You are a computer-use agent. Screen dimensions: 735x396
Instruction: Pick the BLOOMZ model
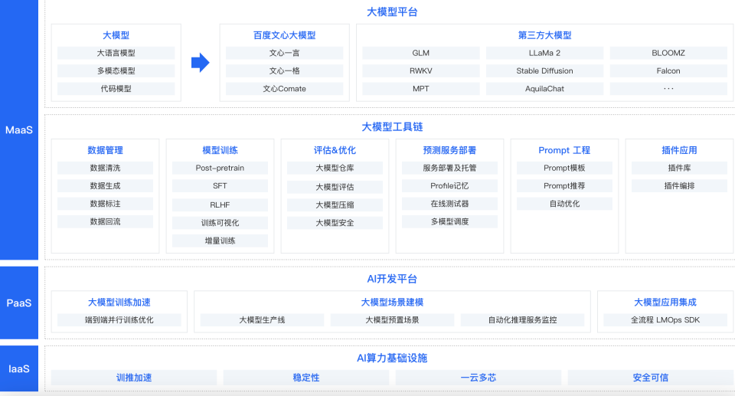[x=668, y=53]
